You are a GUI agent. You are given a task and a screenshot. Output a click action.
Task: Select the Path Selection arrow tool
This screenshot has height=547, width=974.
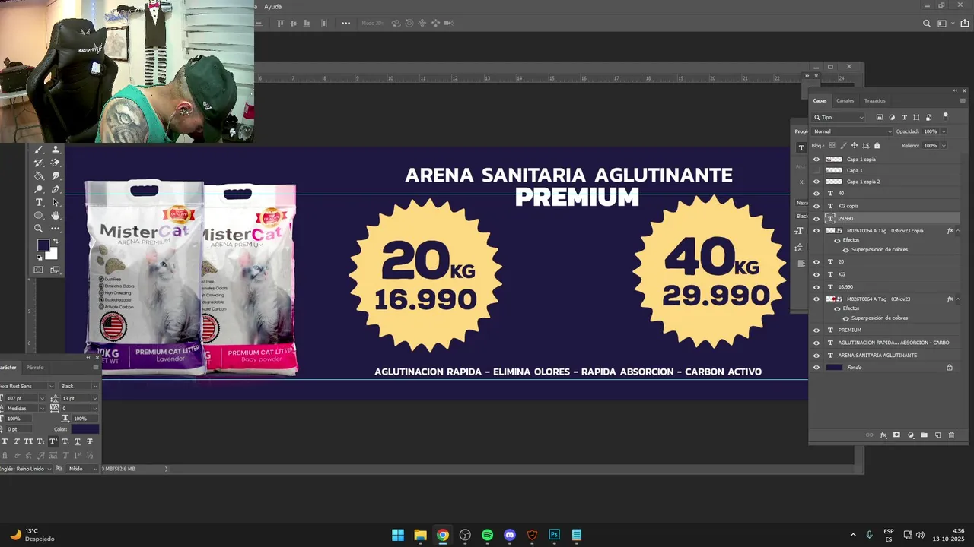tap(56, 202)
